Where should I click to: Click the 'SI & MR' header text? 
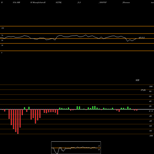tap(16, 2)
